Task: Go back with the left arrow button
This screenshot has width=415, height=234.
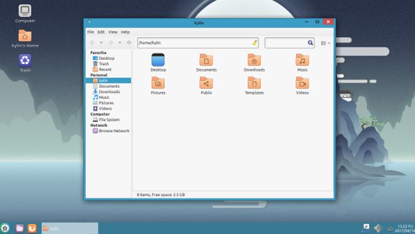Action: click(92, 43)
